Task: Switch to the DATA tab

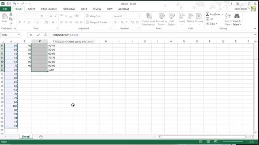Action: 84,9
